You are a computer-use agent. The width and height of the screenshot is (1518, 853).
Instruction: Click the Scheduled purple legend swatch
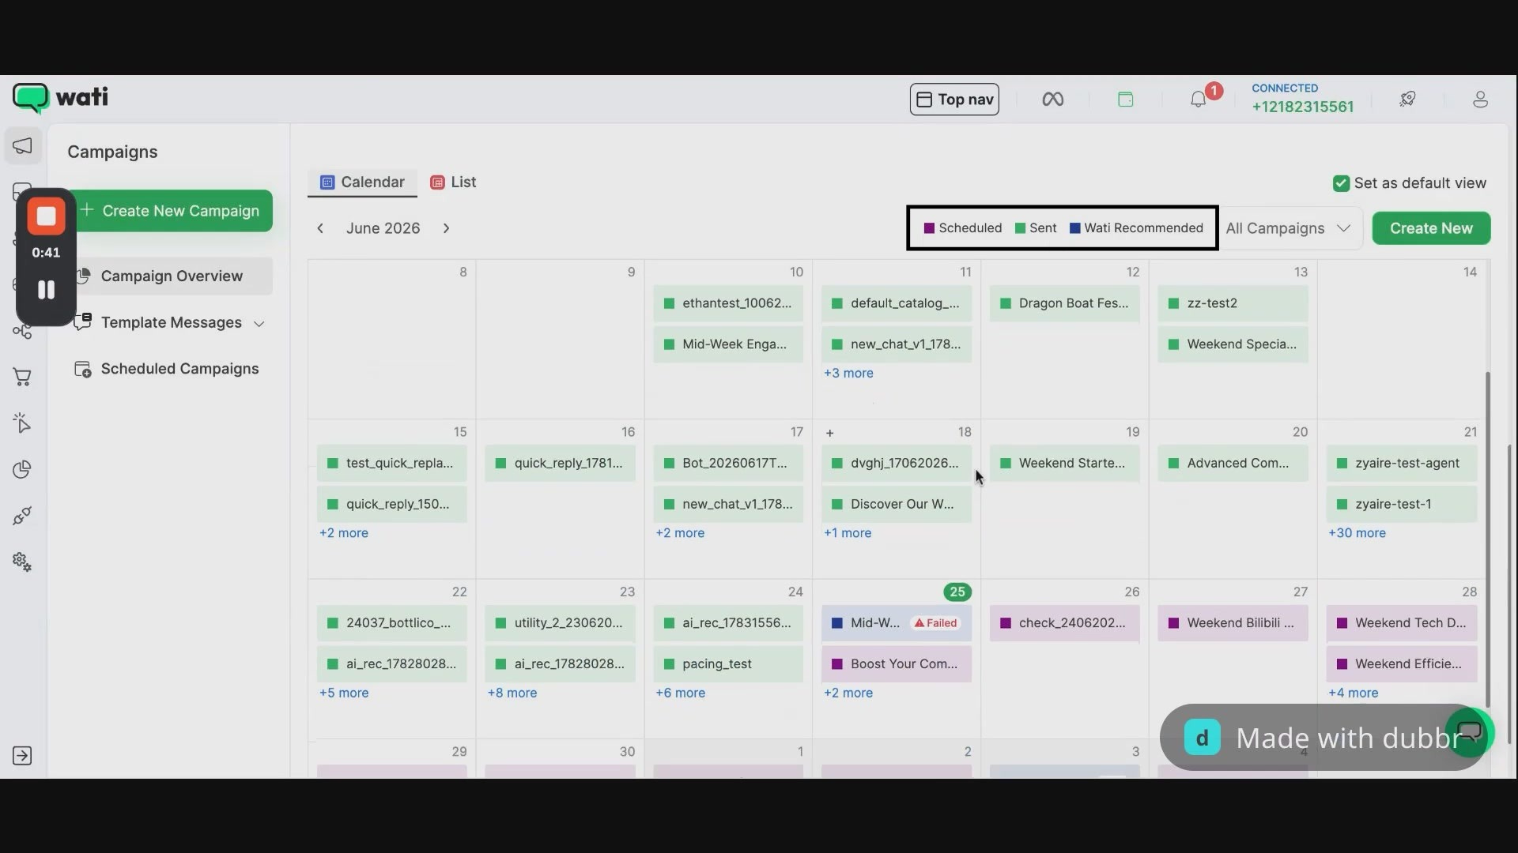[930, 228]
